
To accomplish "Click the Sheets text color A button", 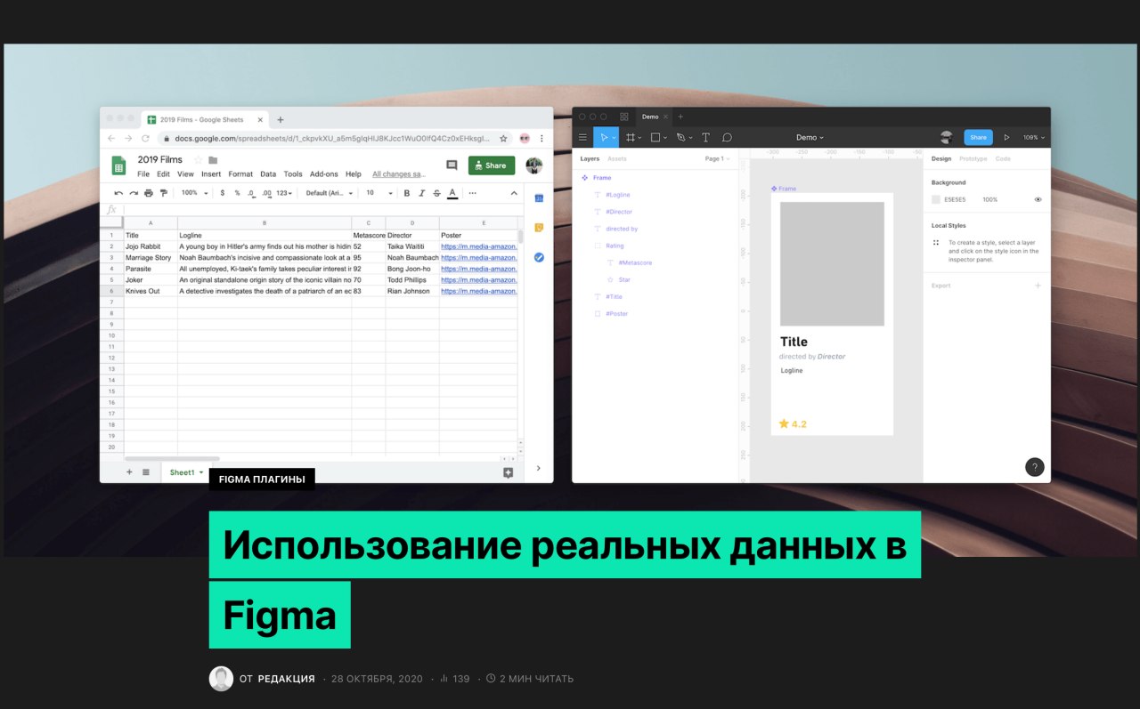I will click(452, 193).
